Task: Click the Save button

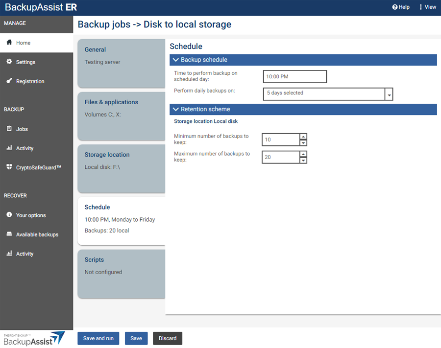Action: click(x=136, y=338)
